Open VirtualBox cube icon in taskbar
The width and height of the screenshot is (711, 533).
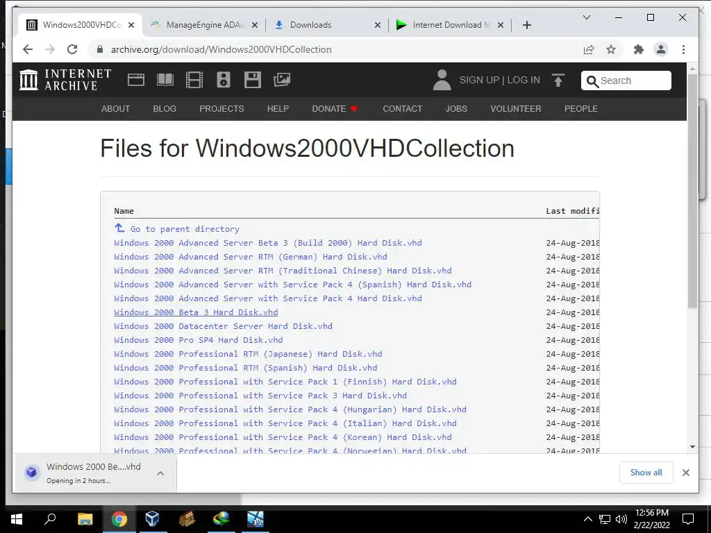point(152,519)
